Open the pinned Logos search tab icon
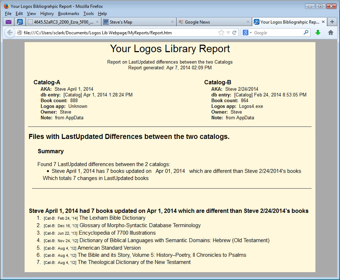The image size is (340, 280). click(x=20, y=22)
